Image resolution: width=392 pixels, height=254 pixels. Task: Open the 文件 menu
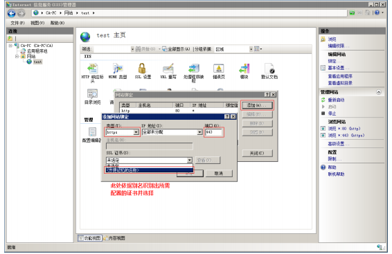17,23
